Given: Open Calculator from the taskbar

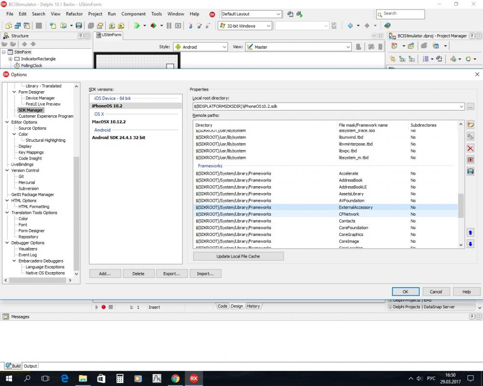Looking at the screenshot, I should (x=120, y=378).
